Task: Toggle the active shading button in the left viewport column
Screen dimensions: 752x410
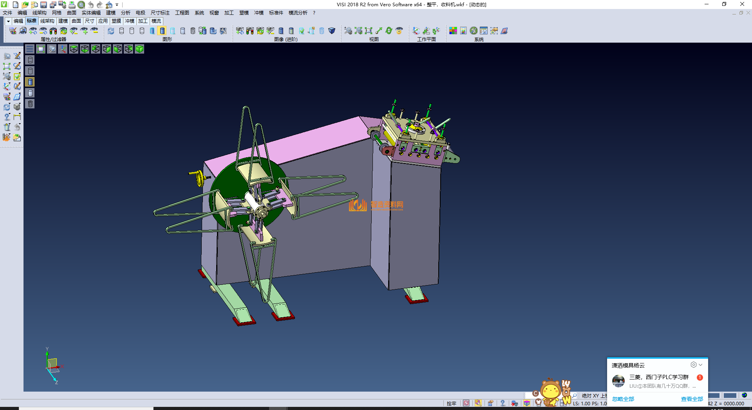Action: click(30, 82)
